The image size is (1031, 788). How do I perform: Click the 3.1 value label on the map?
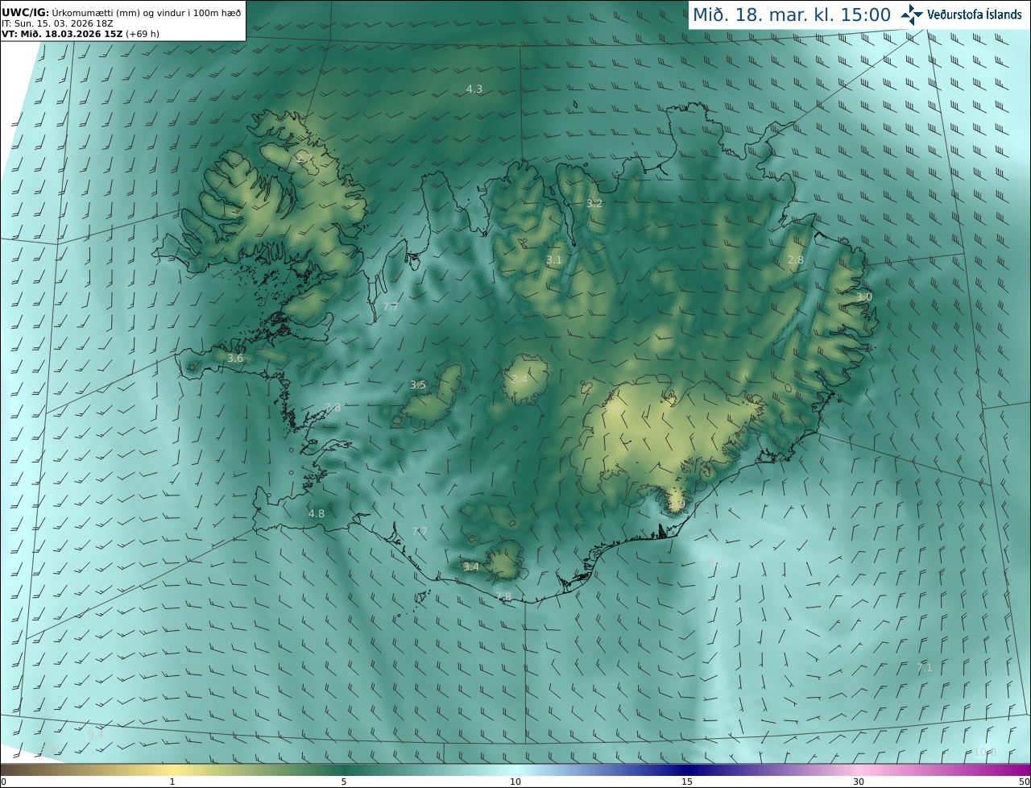click(554, 259)
